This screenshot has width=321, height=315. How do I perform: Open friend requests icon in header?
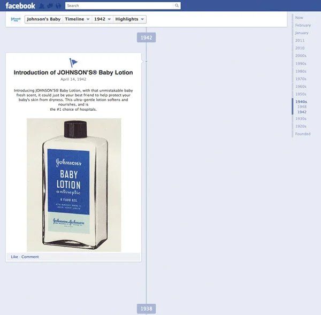tap(42, 6)
